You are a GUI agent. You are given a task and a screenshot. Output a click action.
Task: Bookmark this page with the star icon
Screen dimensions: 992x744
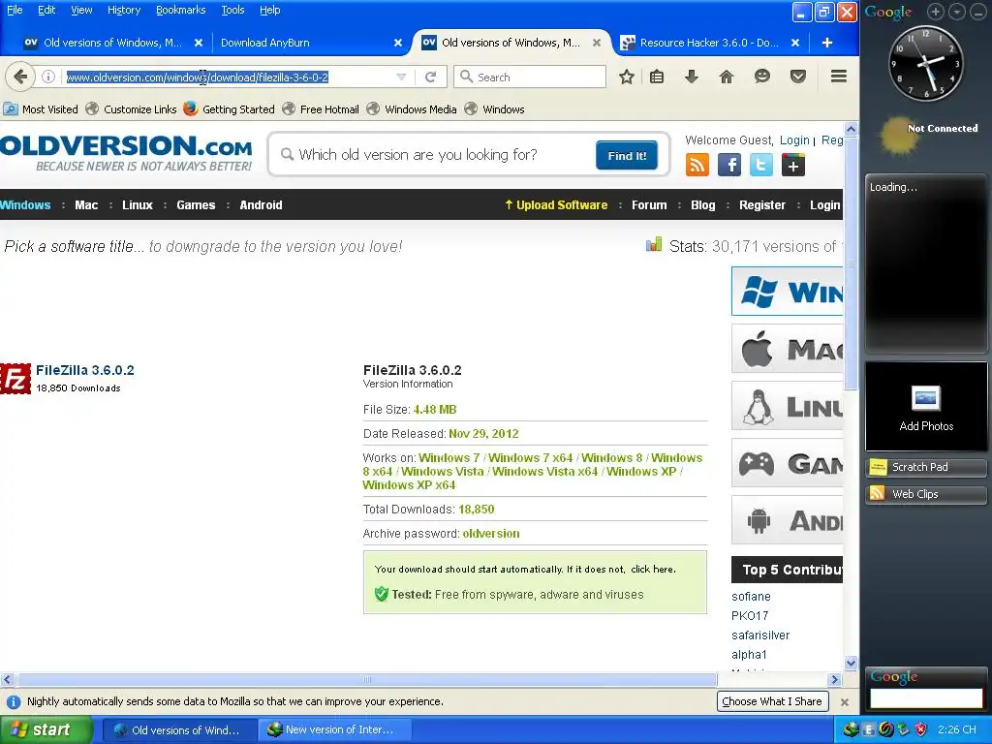point(627,77)
